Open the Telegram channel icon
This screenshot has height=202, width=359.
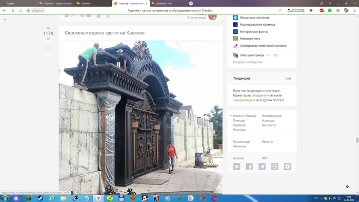coord(262,167)
